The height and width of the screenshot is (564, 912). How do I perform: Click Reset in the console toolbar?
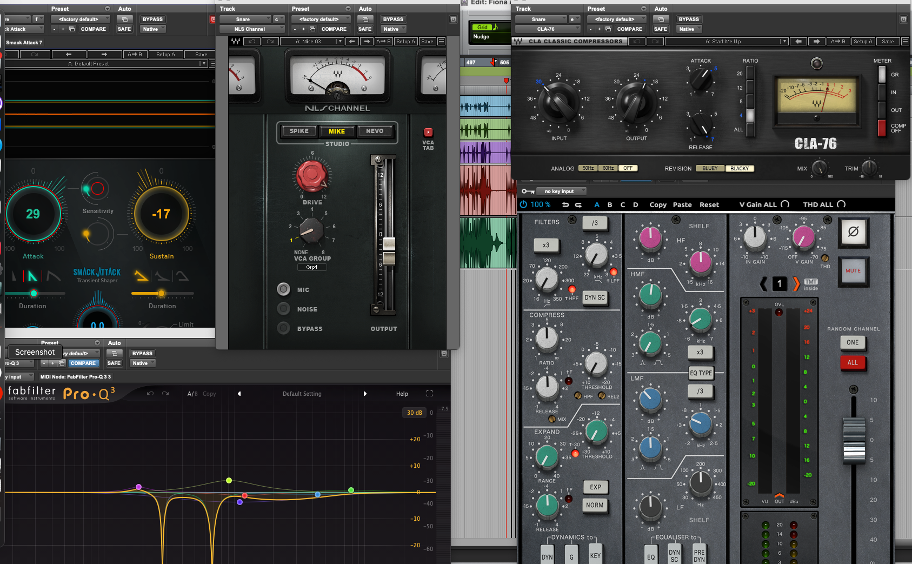709,204
